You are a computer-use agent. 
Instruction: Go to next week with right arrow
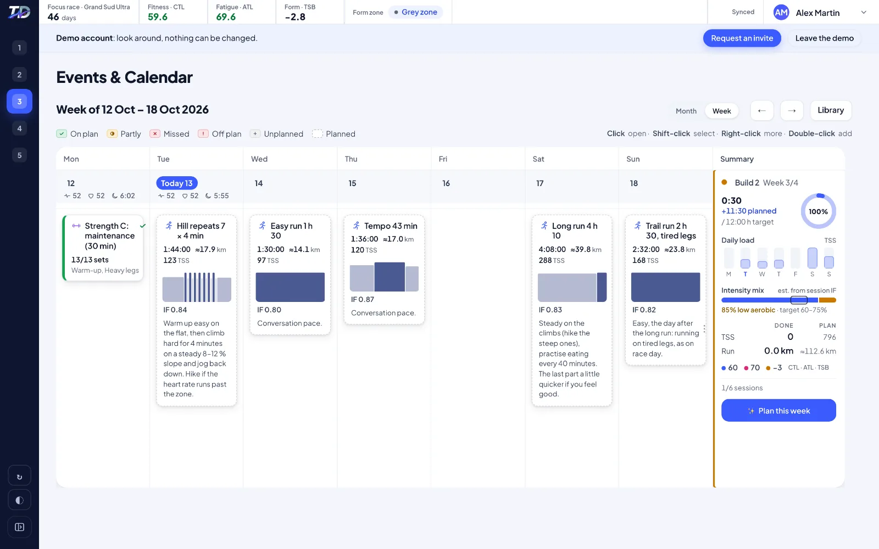coord(792,110)
